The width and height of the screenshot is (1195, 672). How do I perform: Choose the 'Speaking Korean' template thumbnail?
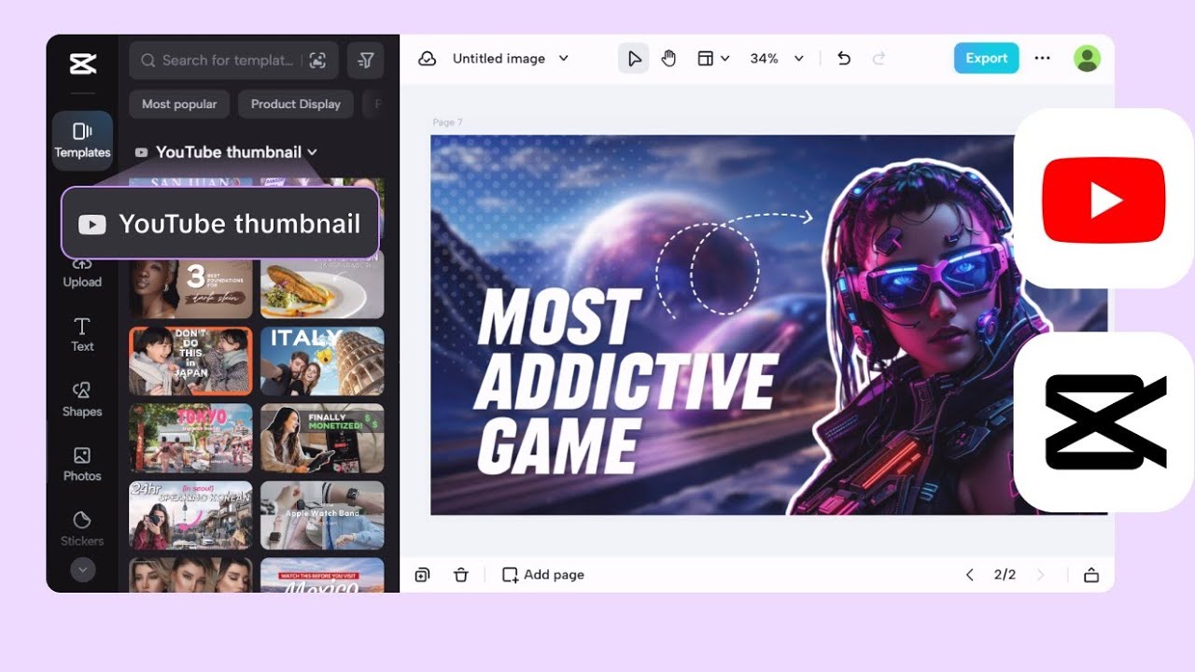tap(190, 515)
